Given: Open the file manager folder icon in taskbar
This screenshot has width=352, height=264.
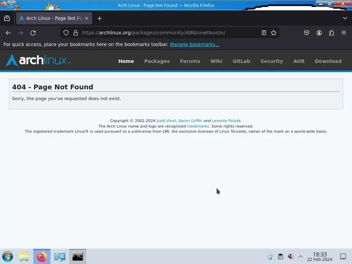Looking at the screenshot, I should point(24,256).
